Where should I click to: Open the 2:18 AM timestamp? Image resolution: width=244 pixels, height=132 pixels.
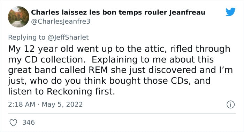click(x=22, y=104)
